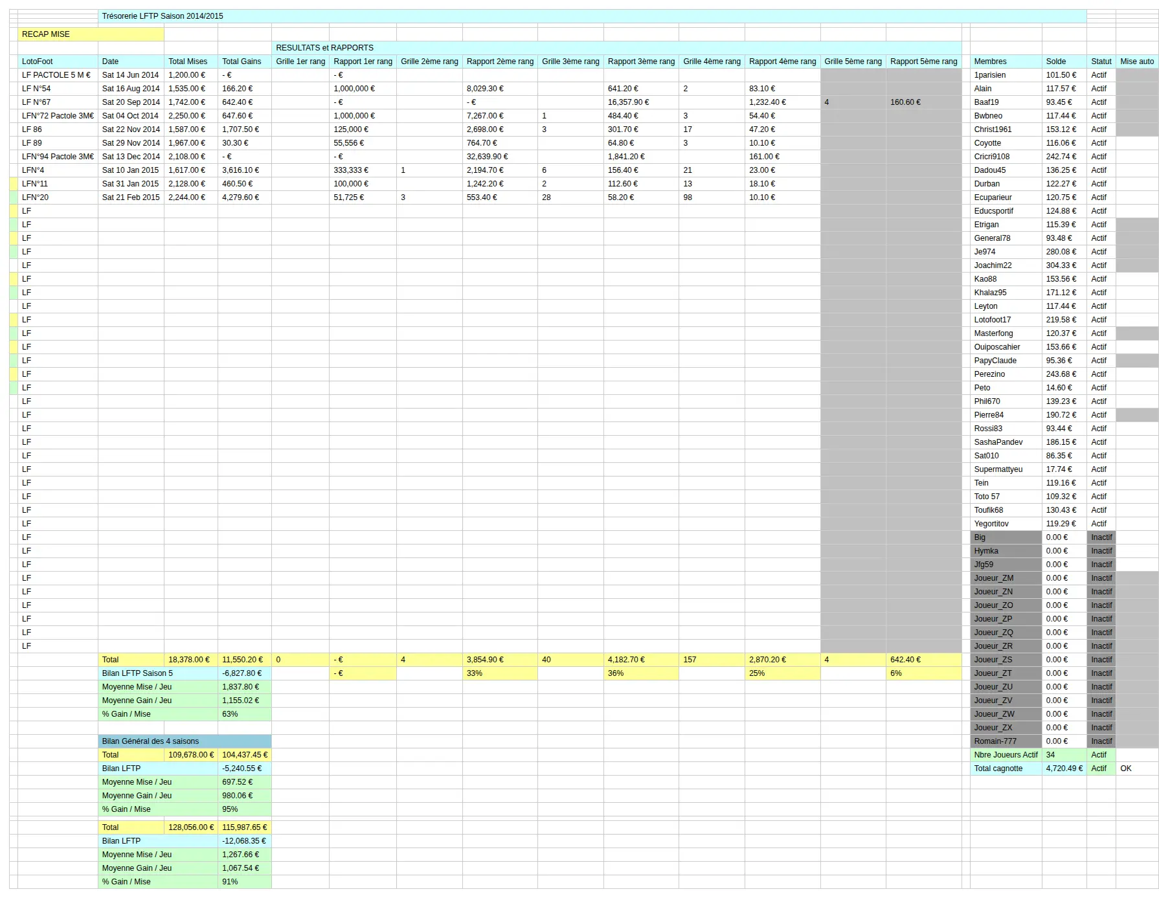
Task: Click the 'OK' cell beside Total cagnotte
Action: 1137,769
